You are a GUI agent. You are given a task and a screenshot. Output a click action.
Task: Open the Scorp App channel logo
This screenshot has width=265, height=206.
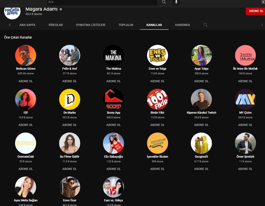(113, 99)
